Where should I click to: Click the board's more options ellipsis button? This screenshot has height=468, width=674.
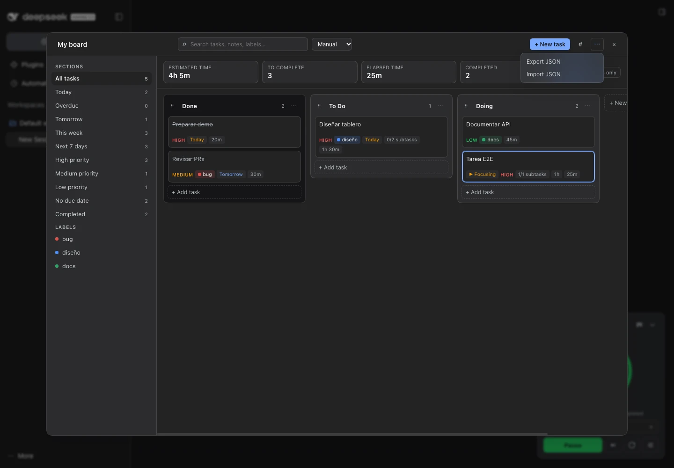tap(597, 44)
